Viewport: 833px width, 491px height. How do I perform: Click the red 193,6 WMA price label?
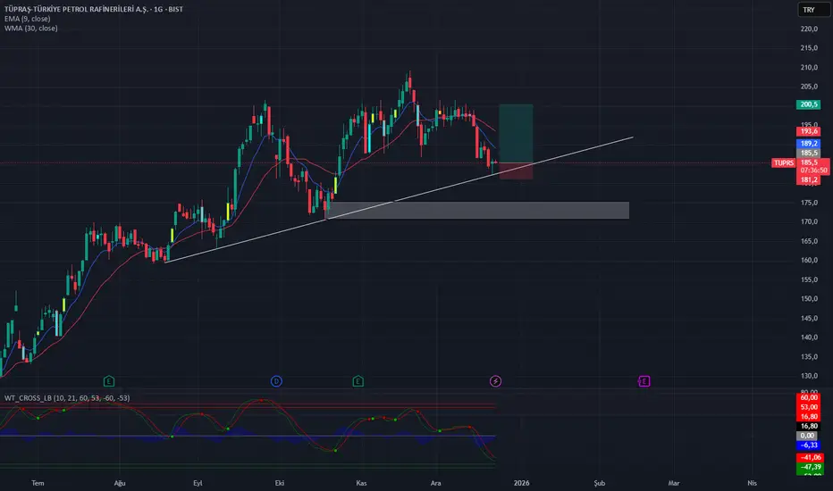(809, 131)
